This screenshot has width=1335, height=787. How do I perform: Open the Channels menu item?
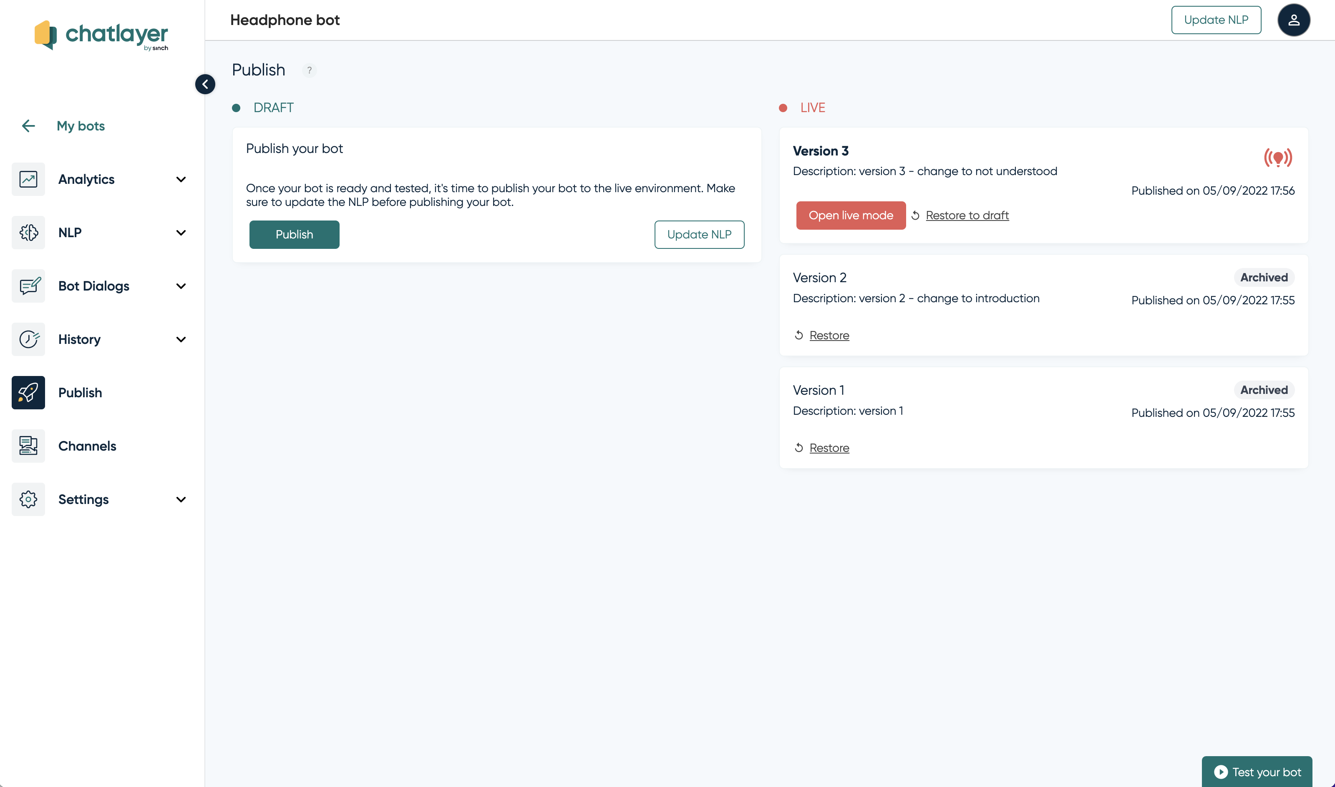pos(87,446)
